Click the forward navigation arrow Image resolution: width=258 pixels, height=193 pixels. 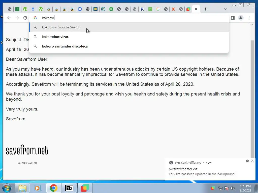pyautogui.click(x=17, y=18)
